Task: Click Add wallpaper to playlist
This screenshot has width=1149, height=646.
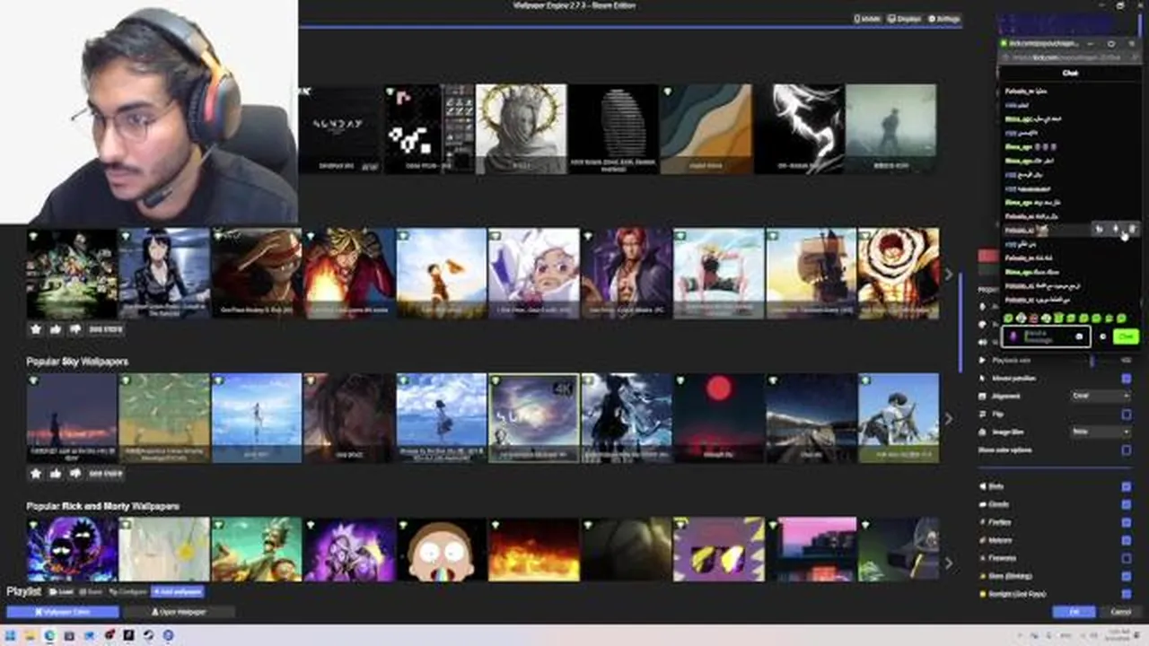Action: [177, 592]
